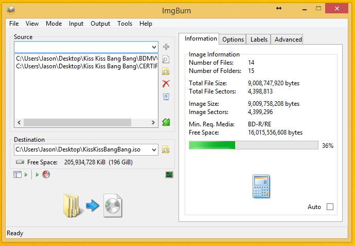
Task: Click the green plus add-source icon
Action: point(166,47)
